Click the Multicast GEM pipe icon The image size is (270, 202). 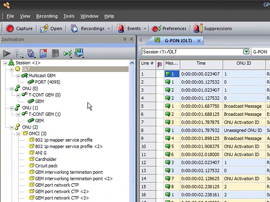point(24,75)
